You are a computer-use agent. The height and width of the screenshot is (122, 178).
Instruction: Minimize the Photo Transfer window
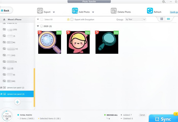171,2
